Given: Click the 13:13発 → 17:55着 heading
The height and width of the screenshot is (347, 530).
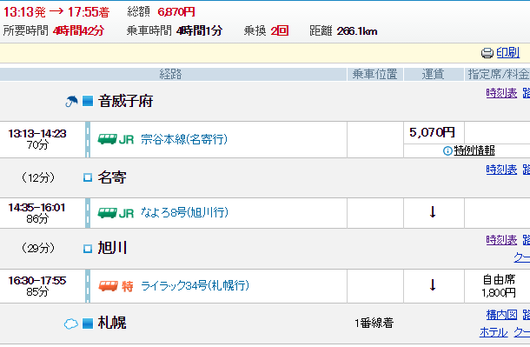Looking at the screenshot, I should [x=56, y=12].
